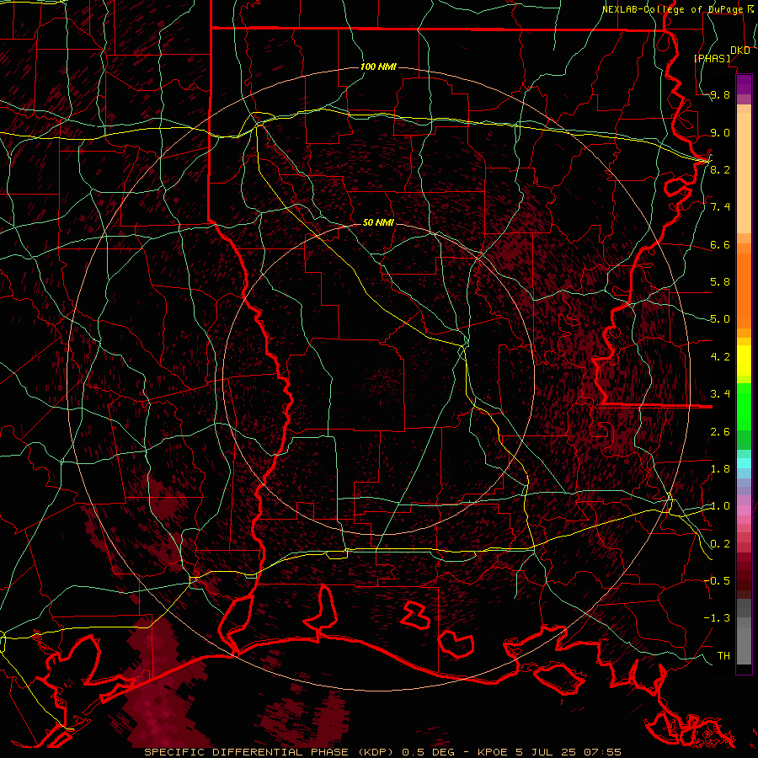This screenshot has width=758, height=758.
Task: Click the 3.4 value on the color scale
Action: click(x=720, y=394)
